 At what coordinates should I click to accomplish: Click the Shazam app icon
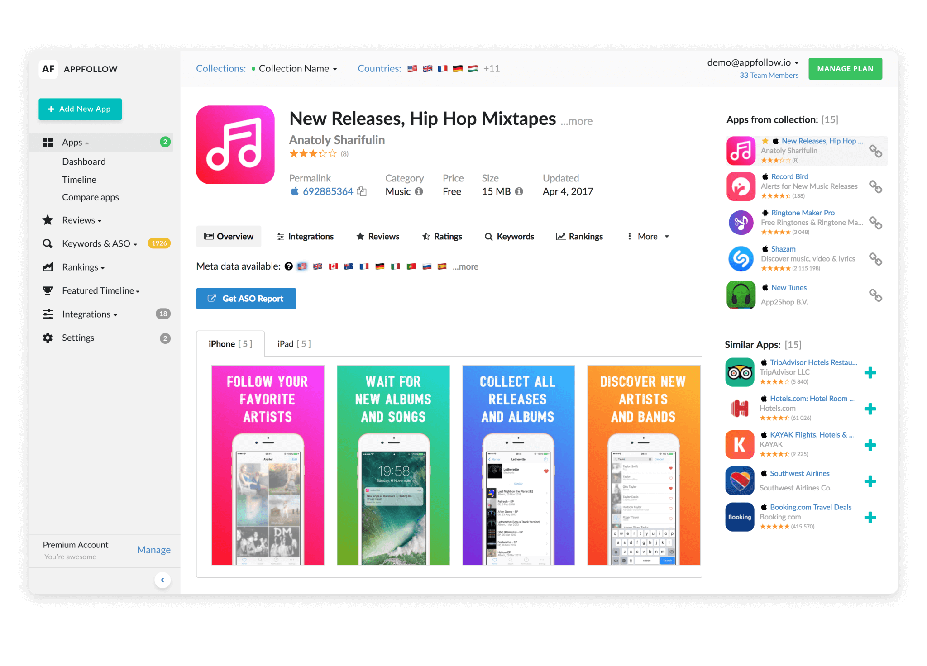click(x=741, y=259)
